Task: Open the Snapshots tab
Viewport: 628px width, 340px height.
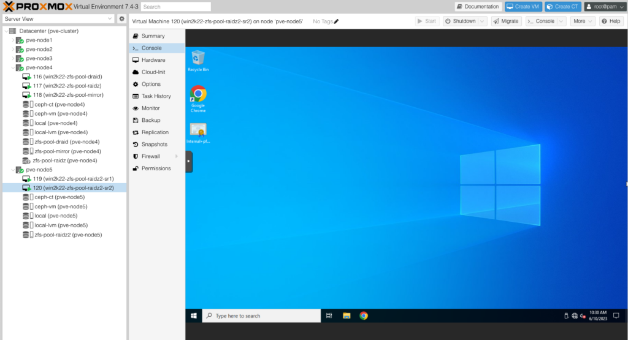Action: pos(156,145)
